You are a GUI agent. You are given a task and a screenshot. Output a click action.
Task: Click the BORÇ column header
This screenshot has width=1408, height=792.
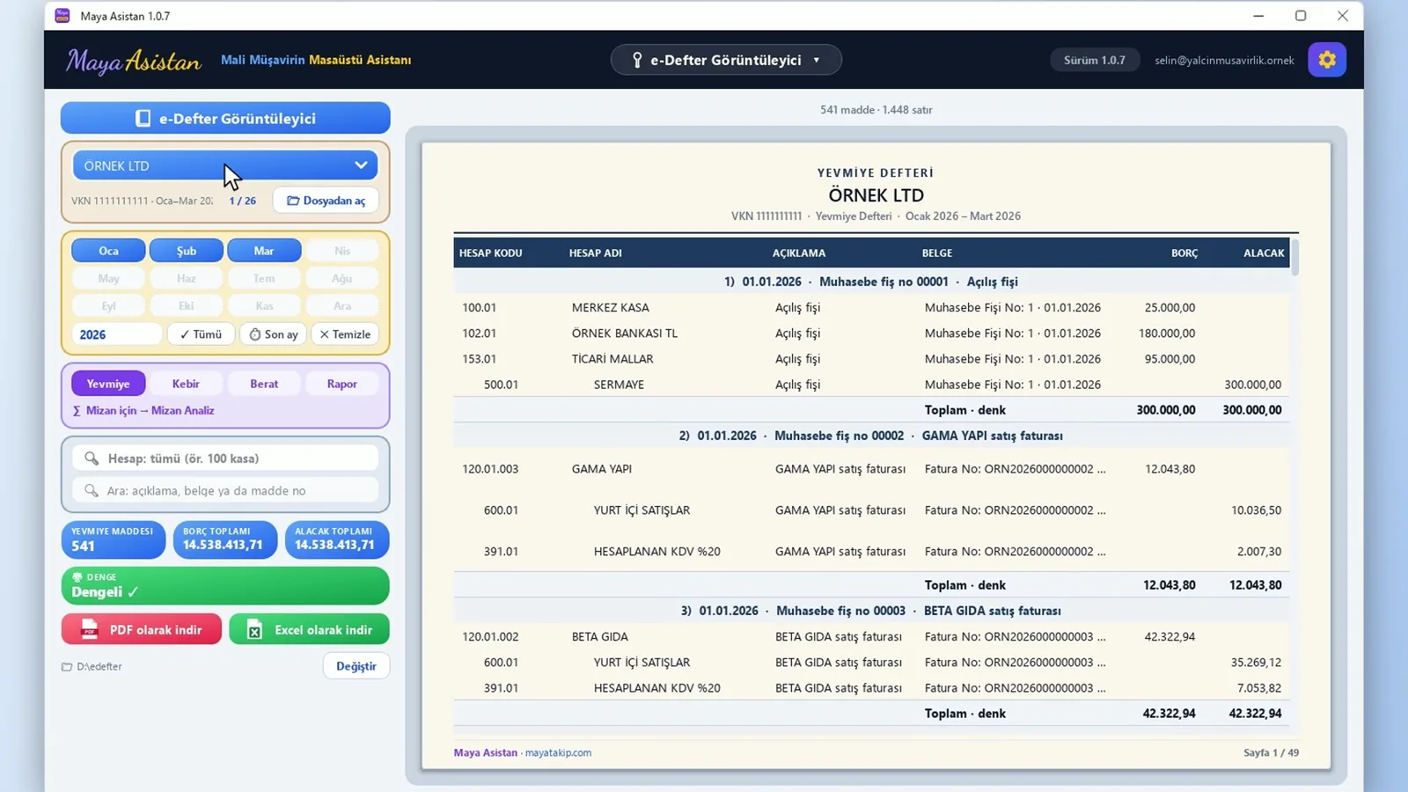click(1184, 253)
